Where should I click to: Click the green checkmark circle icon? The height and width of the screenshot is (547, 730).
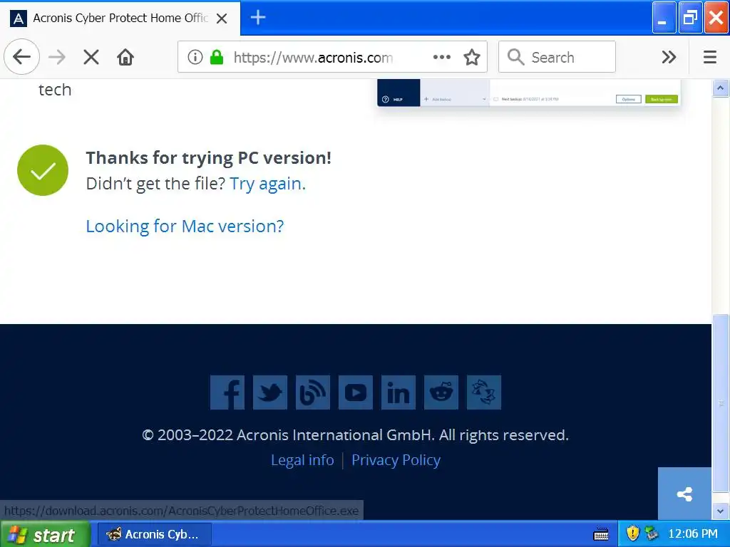click(43, 170)
